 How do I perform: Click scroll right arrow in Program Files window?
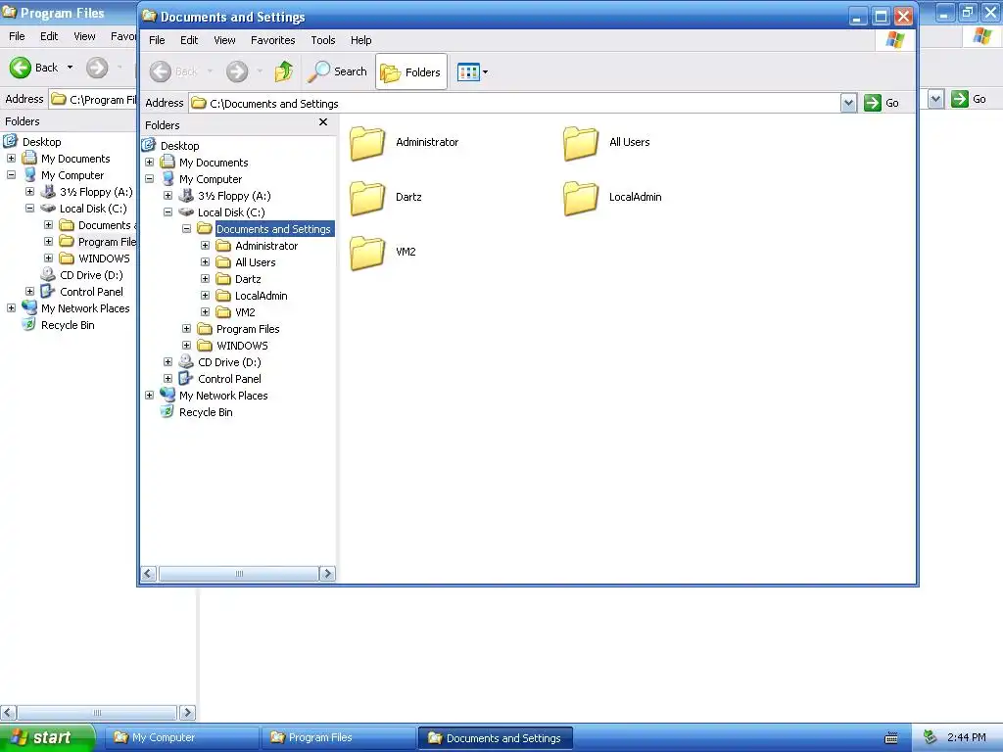187,713
